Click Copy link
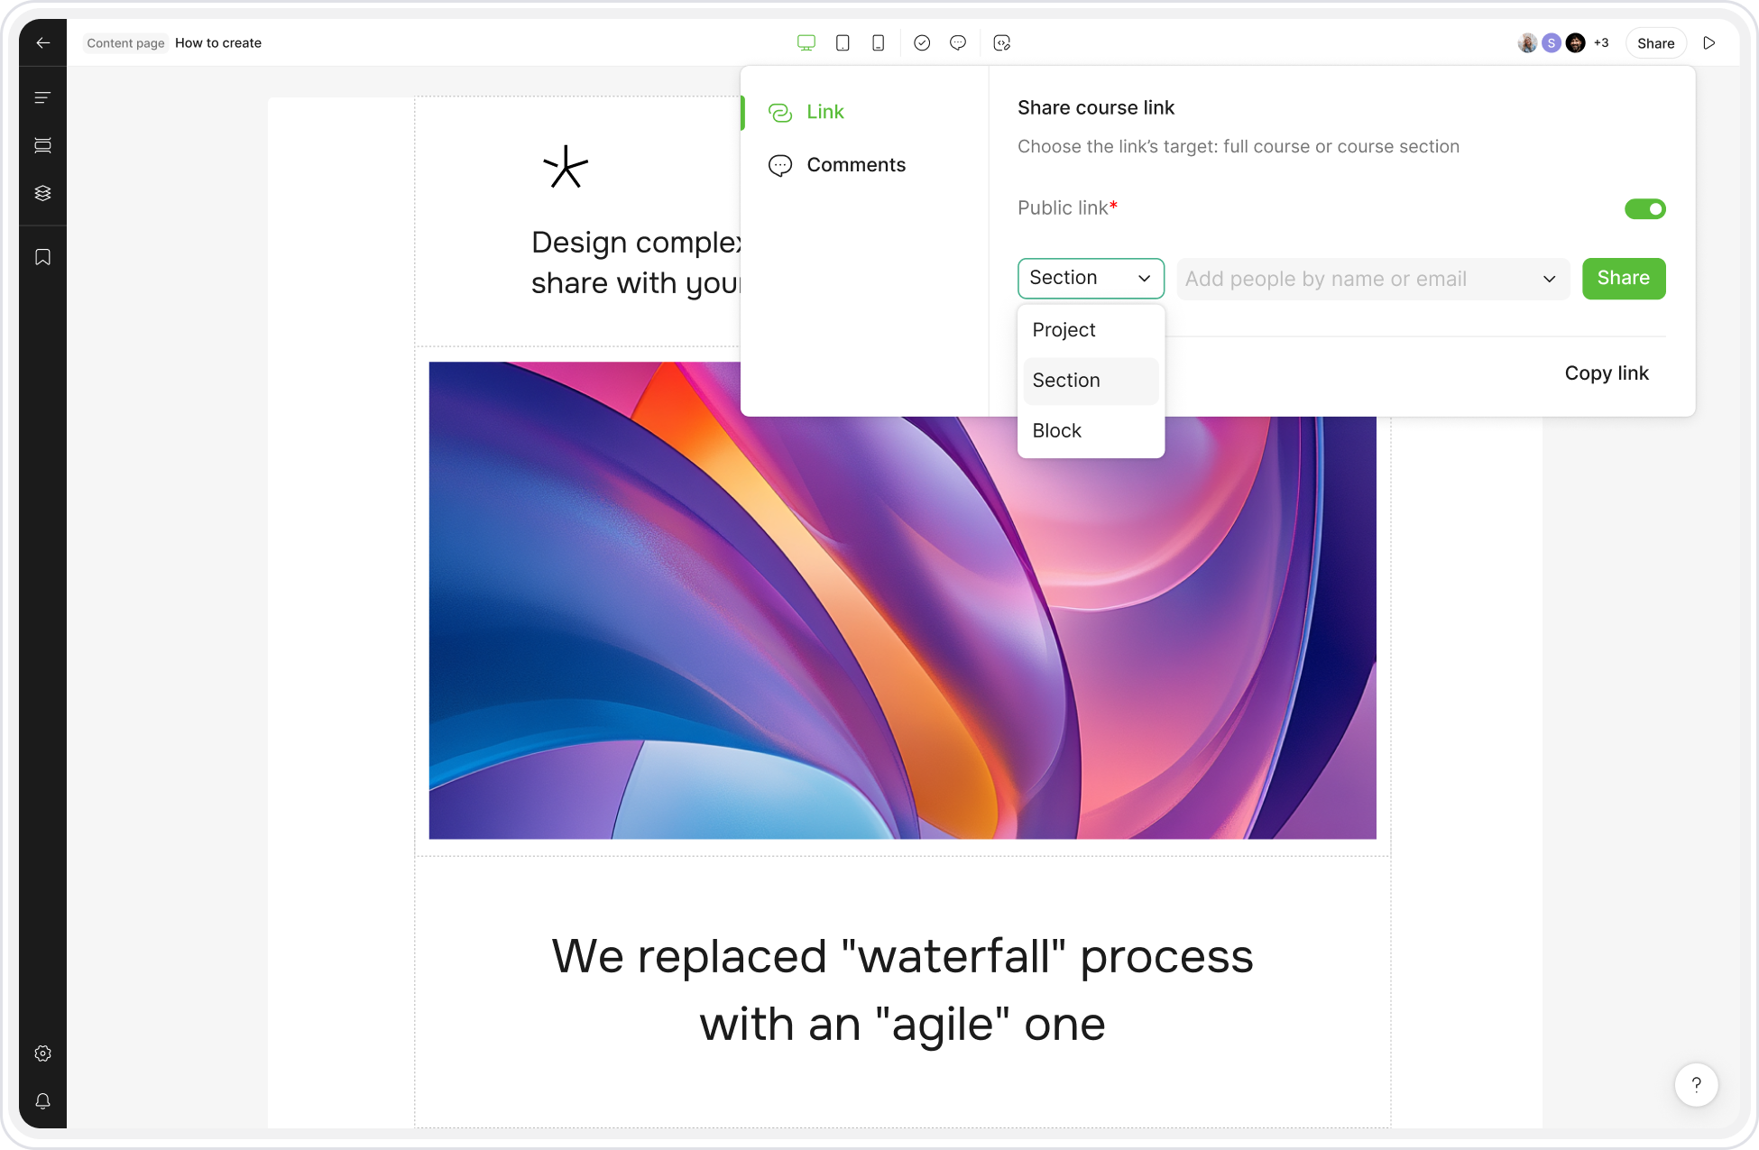The image size is (1759, 1150). pos(1606,373)
